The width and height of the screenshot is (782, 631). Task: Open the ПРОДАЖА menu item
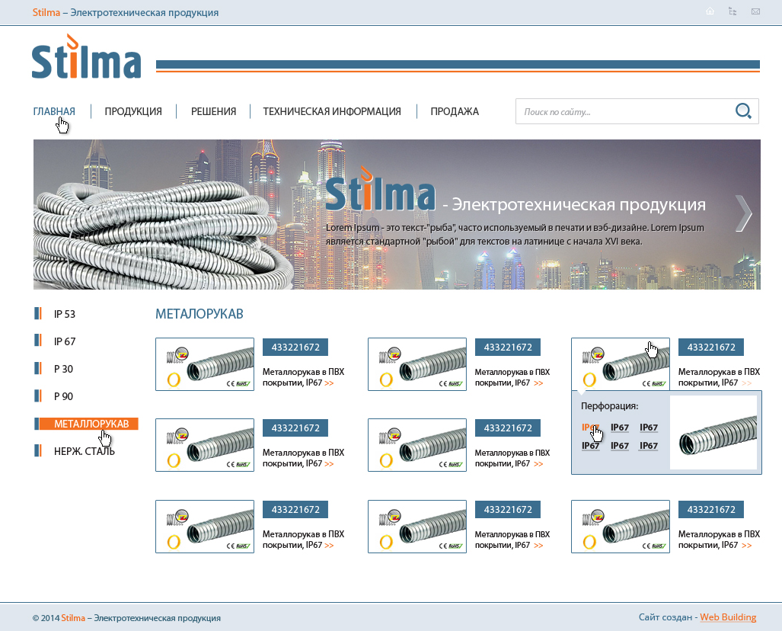[x=455, y=111]
